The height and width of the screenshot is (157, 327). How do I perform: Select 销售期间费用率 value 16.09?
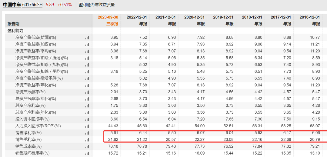(x=199, y=153)
